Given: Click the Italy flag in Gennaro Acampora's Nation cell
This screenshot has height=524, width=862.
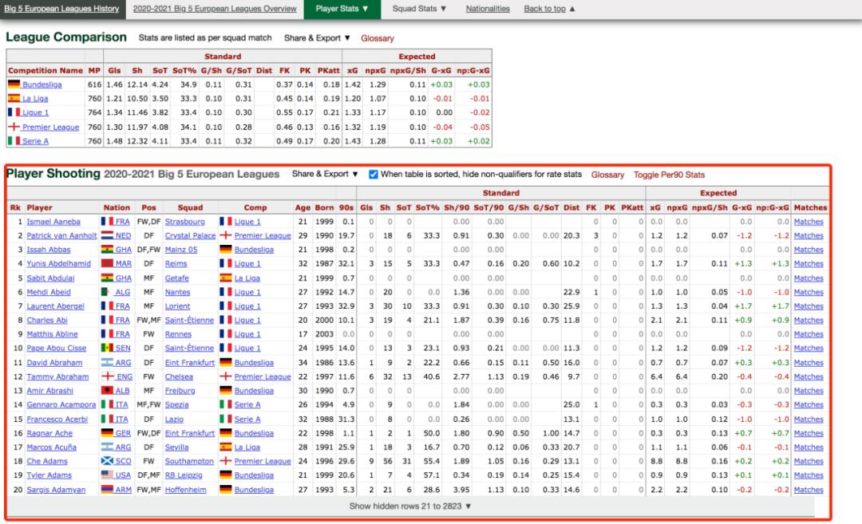Looking at the screenshot, I should coord(107,404).
